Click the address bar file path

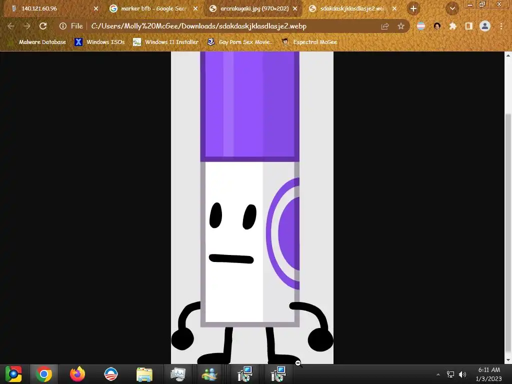pos(199,26)
